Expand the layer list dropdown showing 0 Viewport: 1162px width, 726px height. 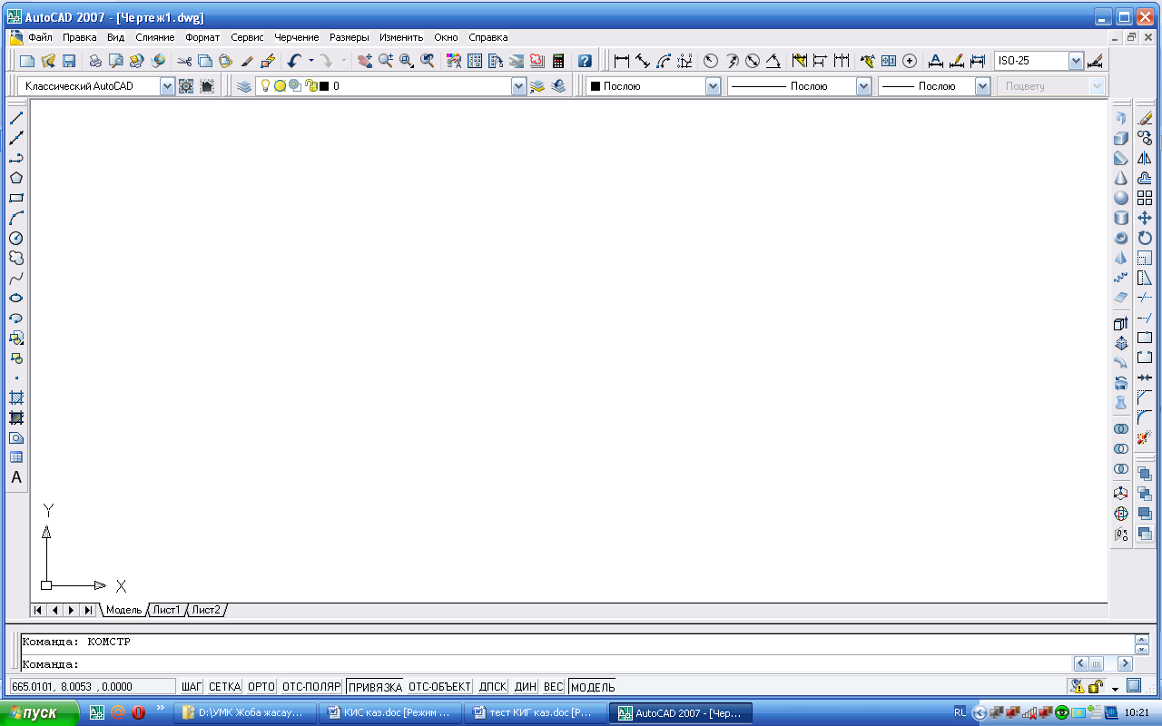click(x=518, y=86)
